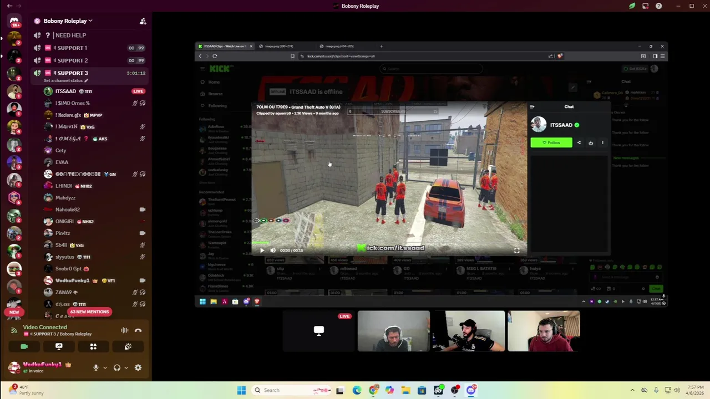Select user Mahdyzz in voice list
This screenshot has width=710, height=399.
coord(65,198)
